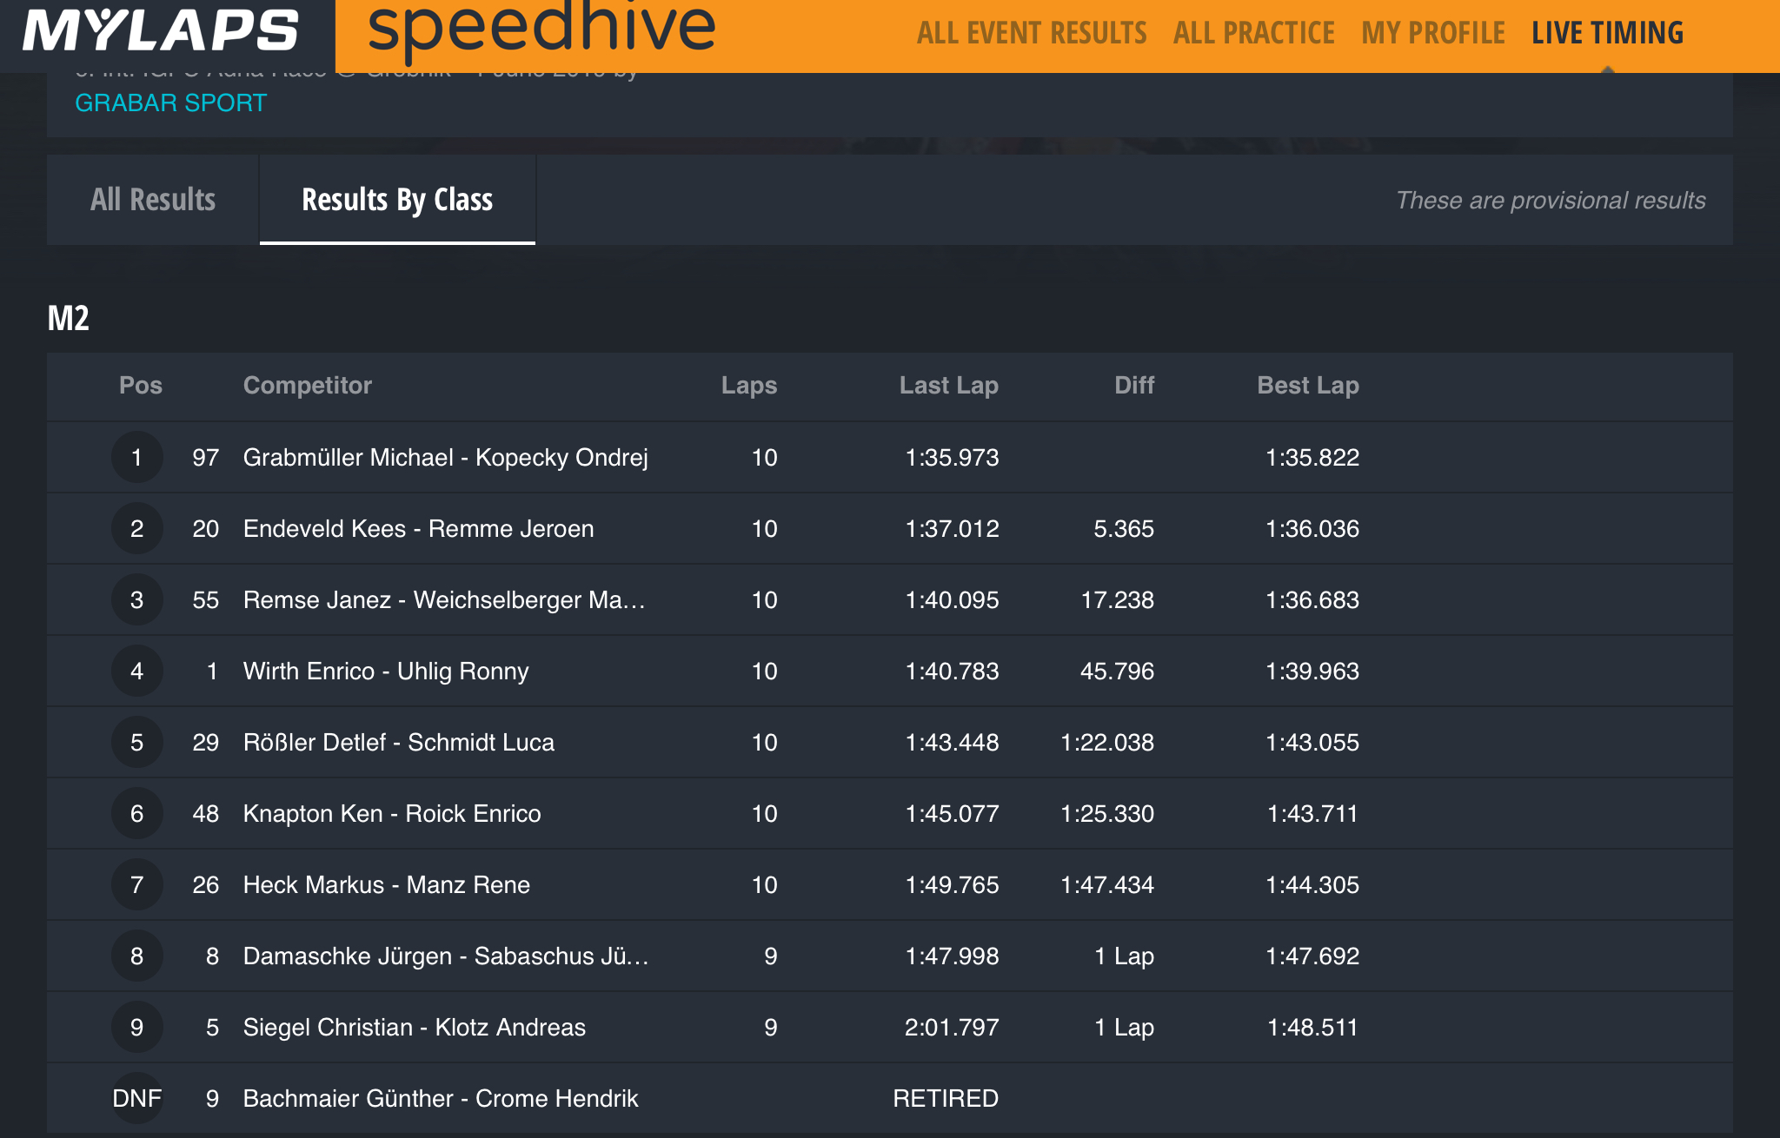Click the diff value 1:22.038
The width and height of the screenshot is (1780, 1138).
[1107, 742]
